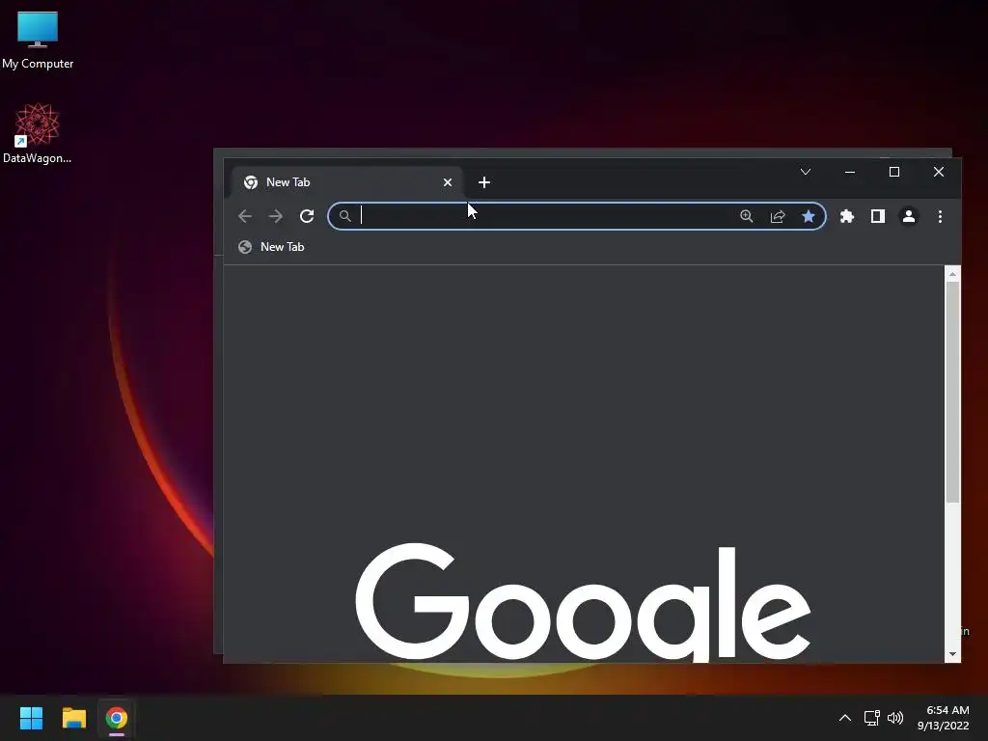Select the New Tab browser tab
This screenshot has width=988, height=741.
[346, 182]
